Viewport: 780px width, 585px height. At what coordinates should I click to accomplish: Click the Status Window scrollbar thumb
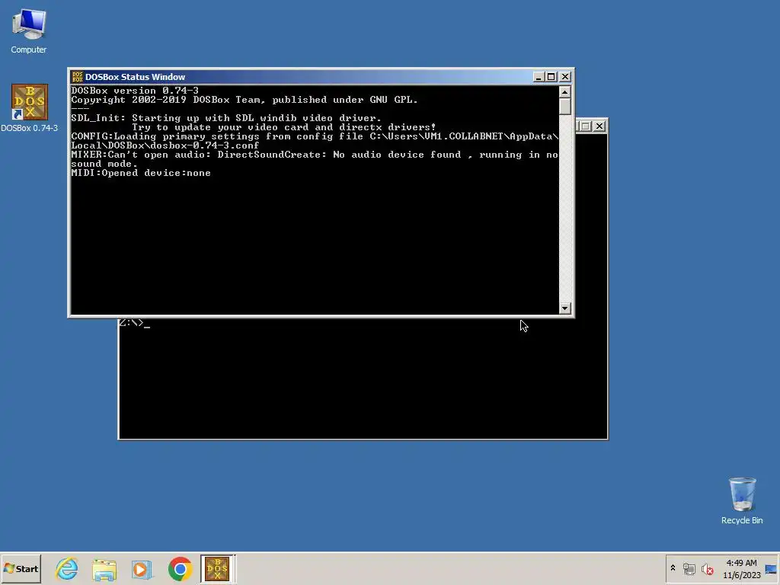564,107
